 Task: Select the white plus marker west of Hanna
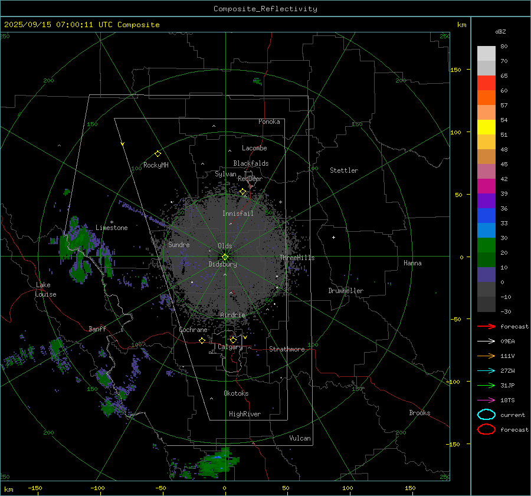click(333, 237)
